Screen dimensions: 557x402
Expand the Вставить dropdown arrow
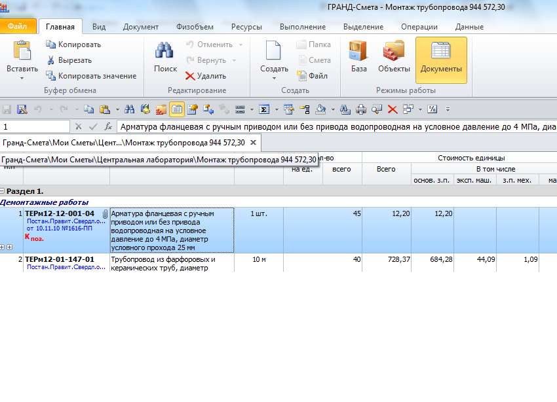pyautogui.click(x=22, y=78)
